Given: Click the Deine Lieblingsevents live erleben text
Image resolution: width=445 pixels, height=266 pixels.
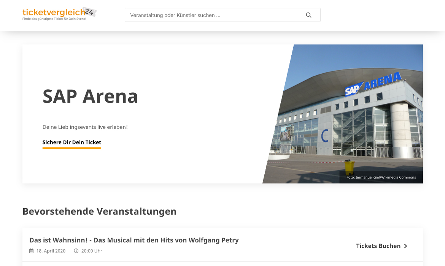Looking at the screenshot, I should 85,127.
